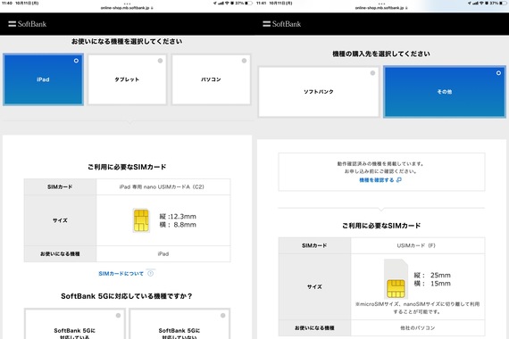
Task: Select SoftBank 5Gに対応している option
Action: click(x=75, y=325)
